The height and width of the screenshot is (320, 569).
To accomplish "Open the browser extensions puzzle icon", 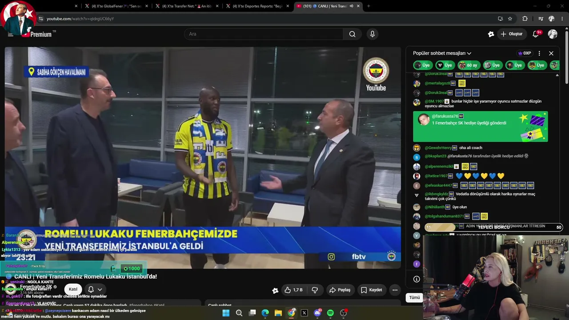I will click(x=525, y=19).
